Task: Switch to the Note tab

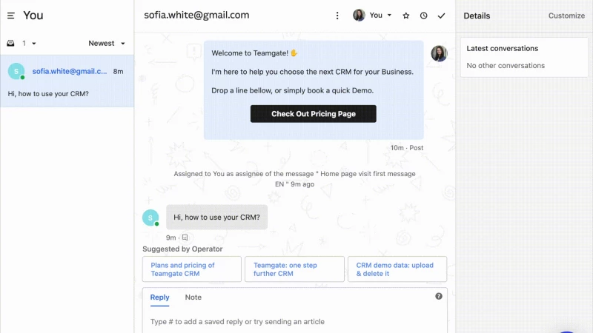Action: (x=193, y=297)
